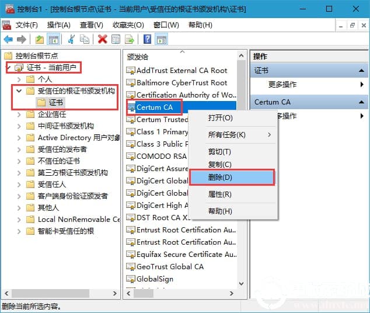
Task: Click the folder icon beside 不信任的证书
Action: (x=30, y=161)
